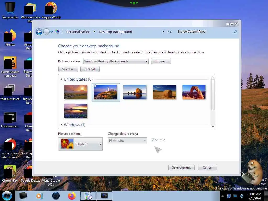This screenshot has width=268, height=201.
Task: Click the volume speaker tray icon
Action: point(242,196)
